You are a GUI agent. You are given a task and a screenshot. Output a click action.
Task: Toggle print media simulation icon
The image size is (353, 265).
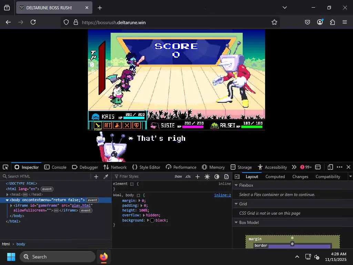tap(226, 177)
